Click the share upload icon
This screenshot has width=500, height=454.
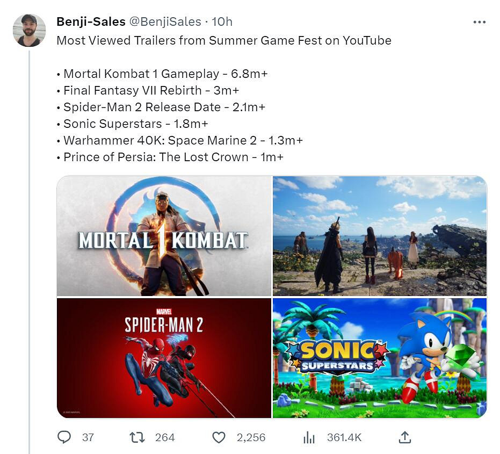pos(405,437)
